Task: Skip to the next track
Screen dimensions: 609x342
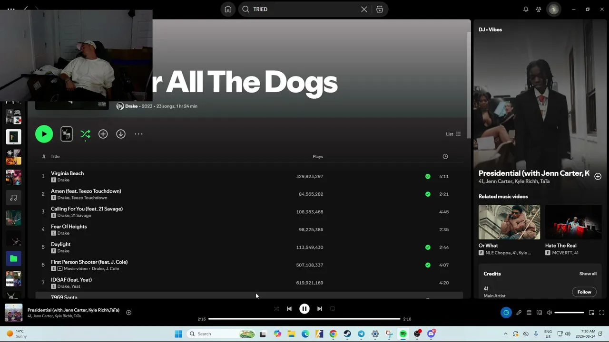Action: (x=320, y=309)
